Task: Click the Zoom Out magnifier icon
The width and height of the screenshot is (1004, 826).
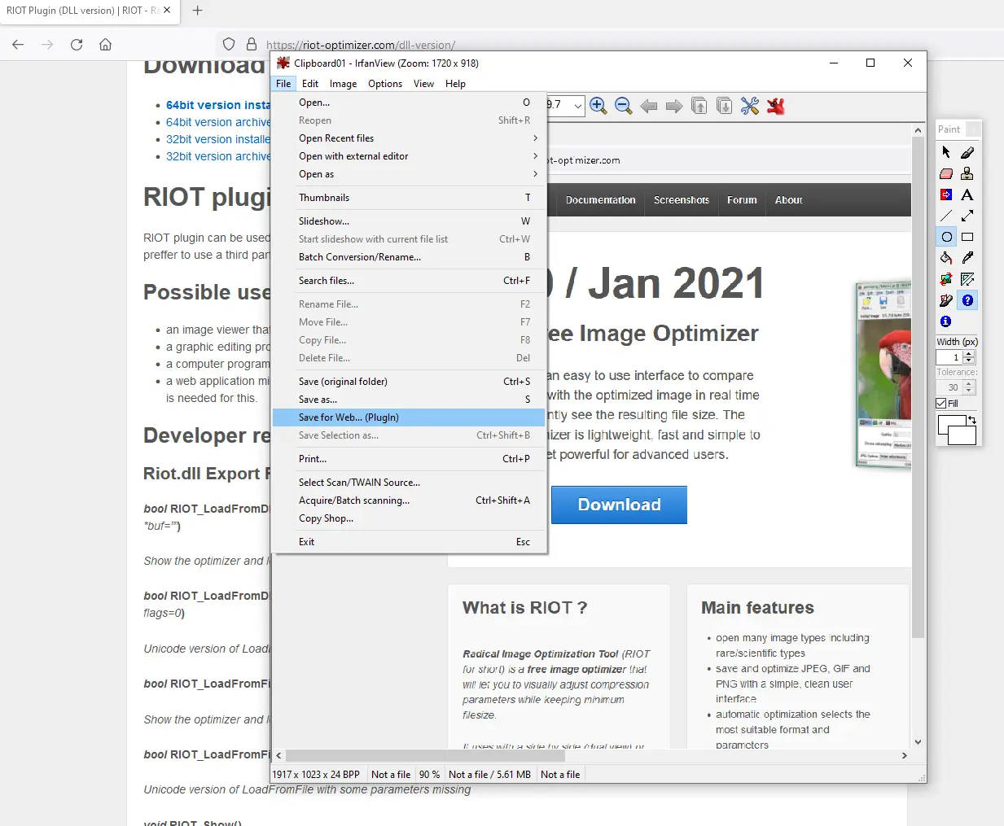Action: 624,106
